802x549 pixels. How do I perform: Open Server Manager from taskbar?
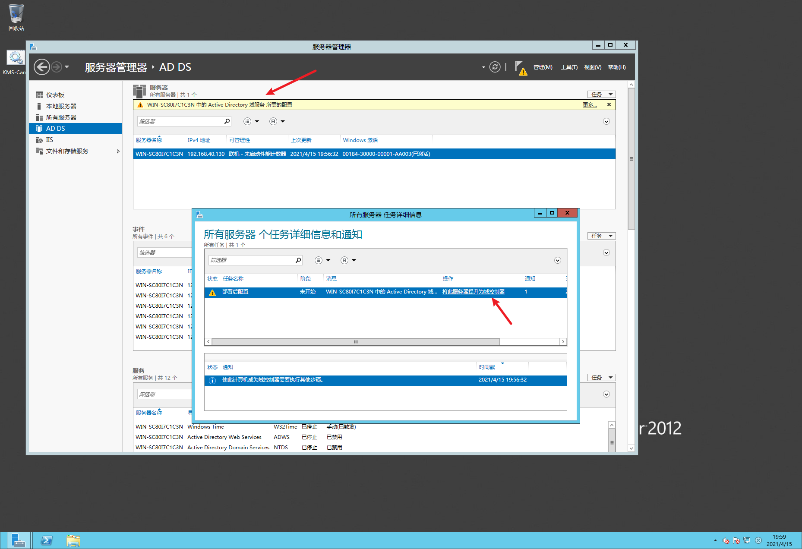(19, 540)
